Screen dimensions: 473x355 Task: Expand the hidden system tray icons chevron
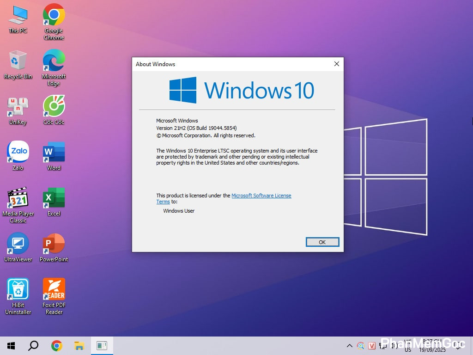pyautogui.click(x=350, y=346)
